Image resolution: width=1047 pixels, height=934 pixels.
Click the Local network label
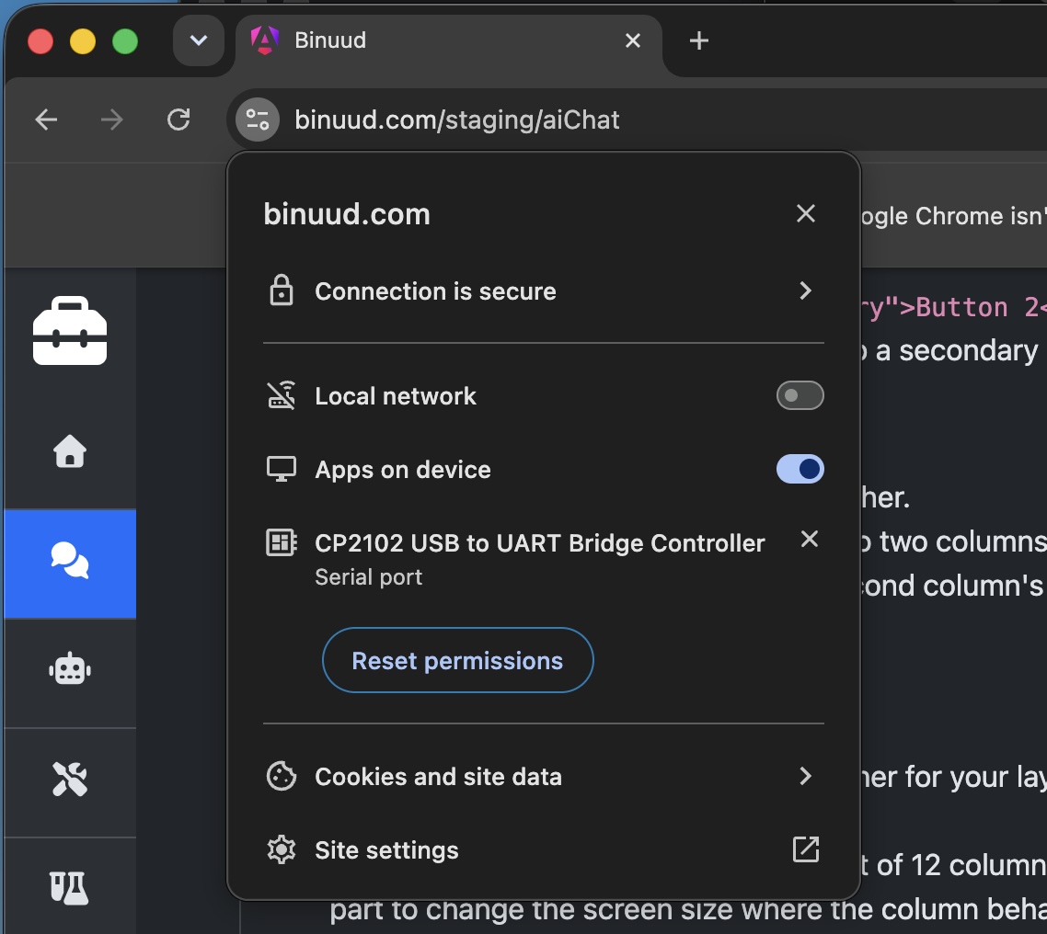coord(396,396)
